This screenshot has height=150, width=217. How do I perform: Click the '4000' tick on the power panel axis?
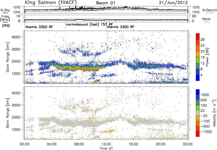click(16, 37)
